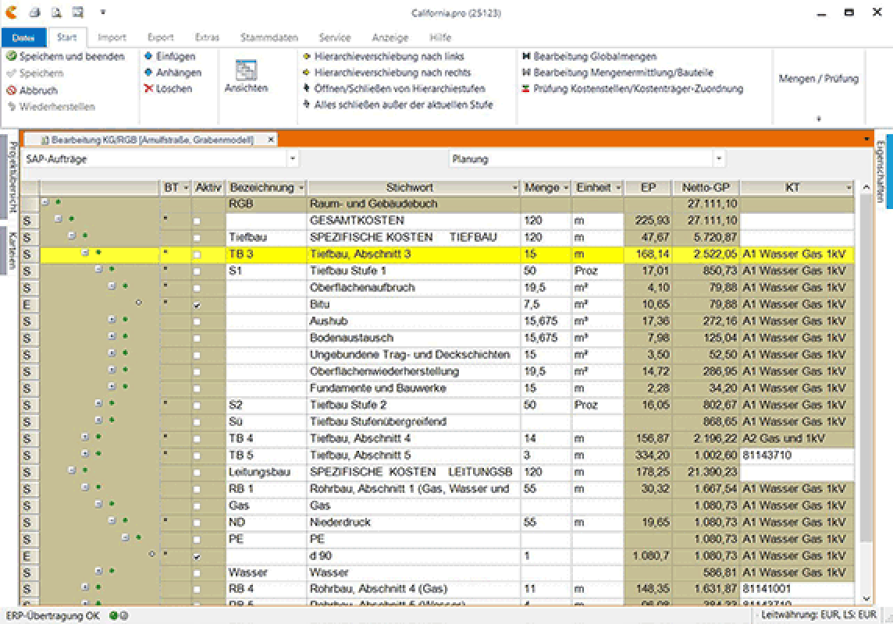Viewport: 893px width, 624px height.
Task: Click the blue Einfügen insert icon
Action: point(148,56)
